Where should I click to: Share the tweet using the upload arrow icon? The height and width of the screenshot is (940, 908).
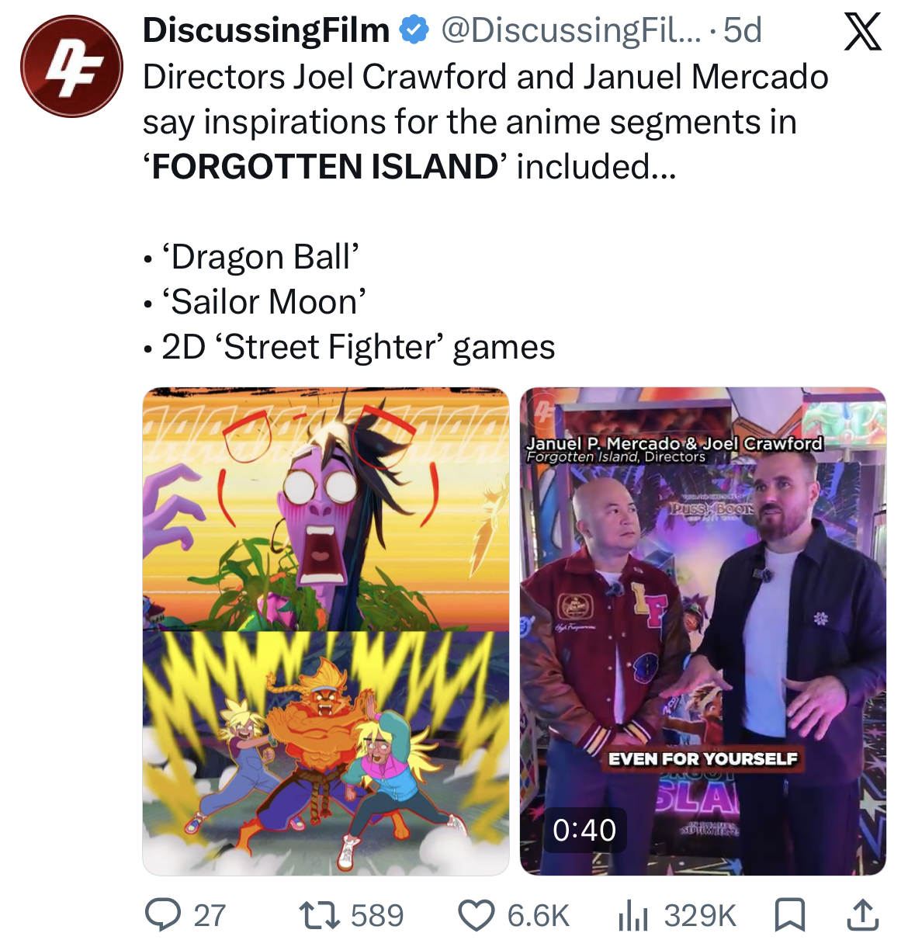tap(861, 914)
